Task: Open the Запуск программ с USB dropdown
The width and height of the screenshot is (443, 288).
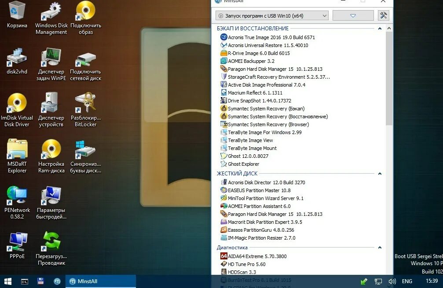Action: [x=272, y=16]
